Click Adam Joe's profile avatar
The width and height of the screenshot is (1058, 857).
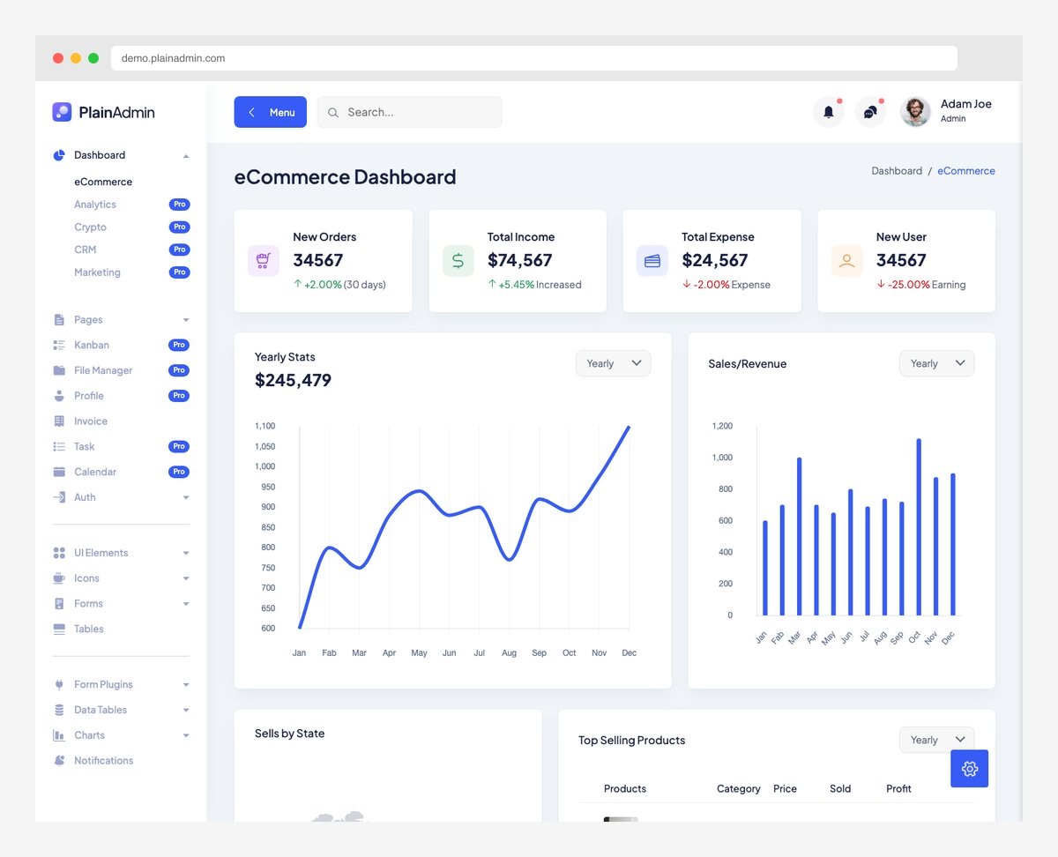[x=915, y=112]
